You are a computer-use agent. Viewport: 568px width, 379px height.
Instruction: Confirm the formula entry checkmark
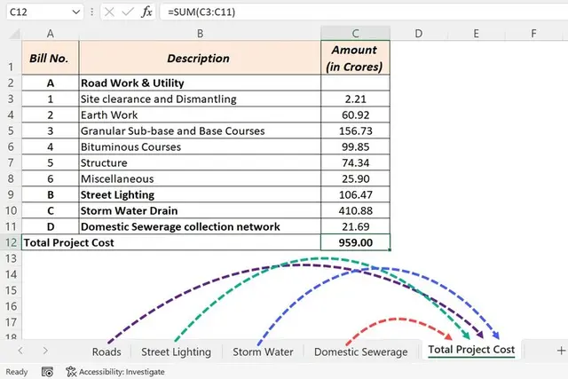128,12
